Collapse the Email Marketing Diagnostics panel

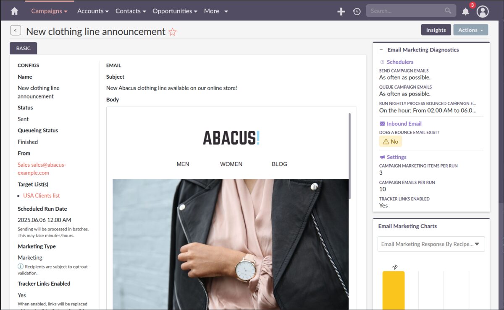(x=381, y=50)
